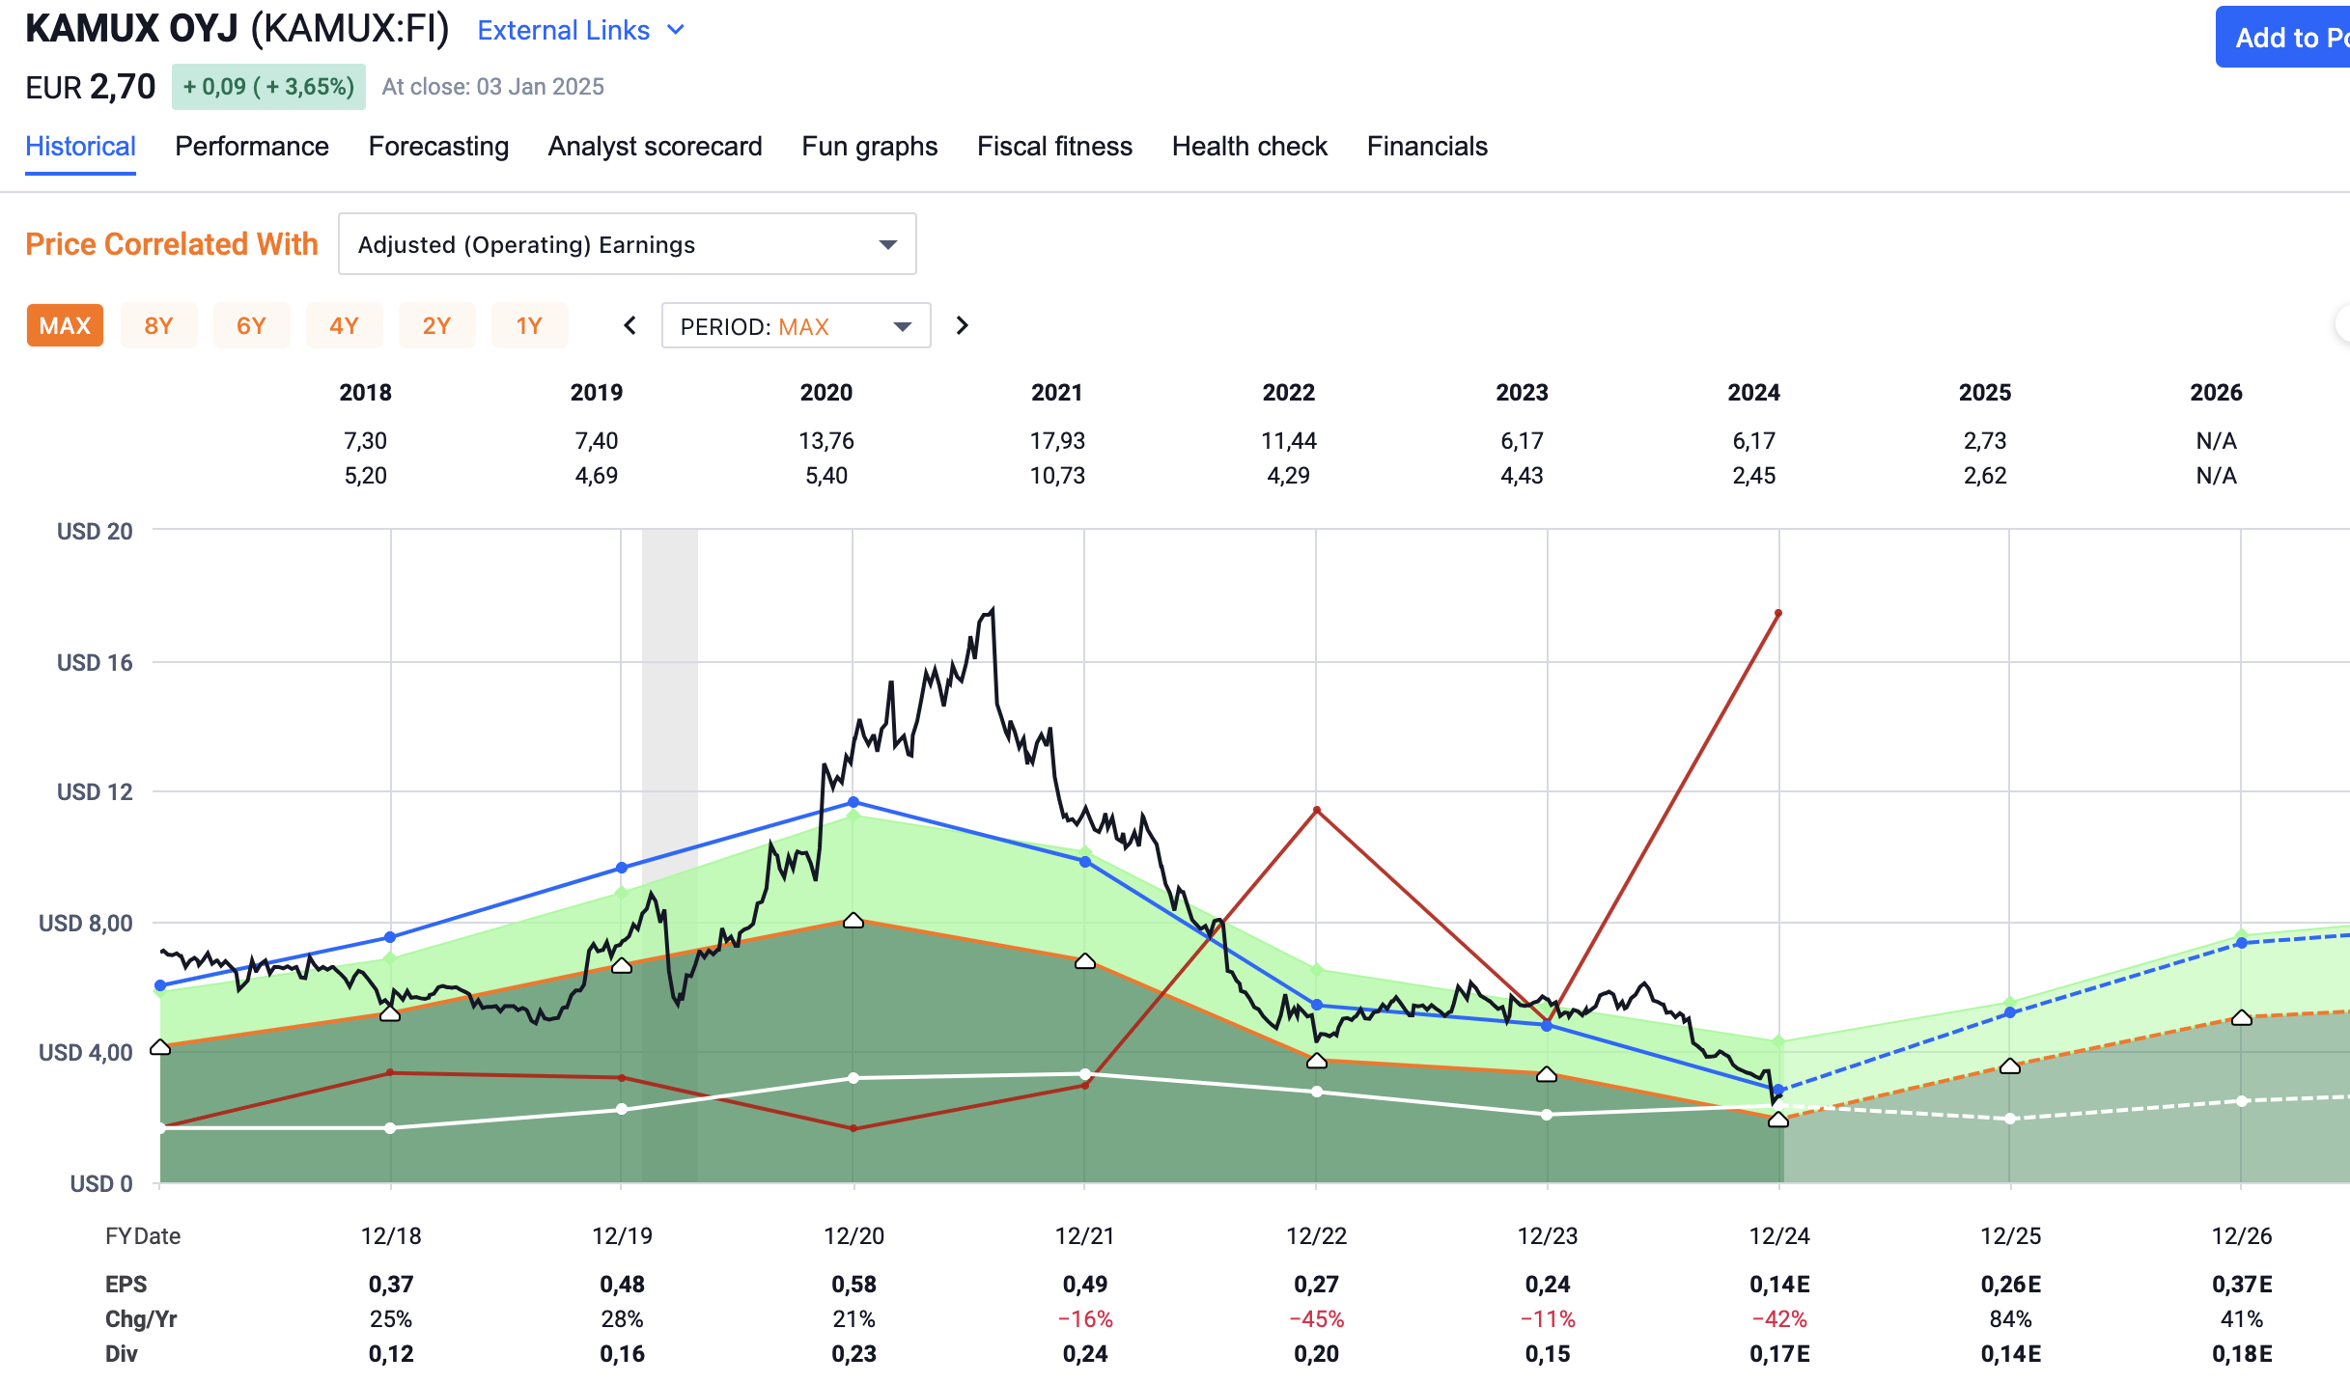Open the Fun graphs tab

point(869,146)
